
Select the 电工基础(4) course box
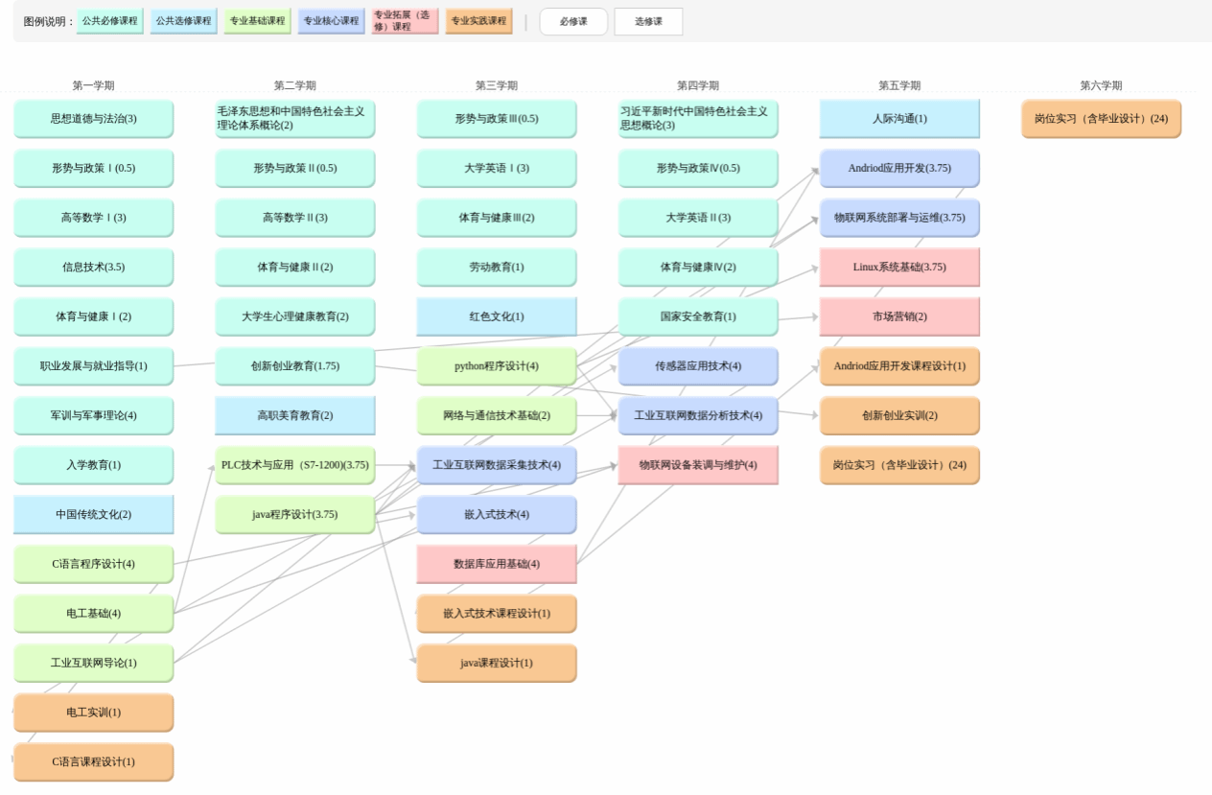(93, 614)
